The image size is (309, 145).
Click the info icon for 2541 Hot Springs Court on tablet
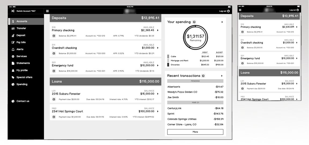click(54, 117)
